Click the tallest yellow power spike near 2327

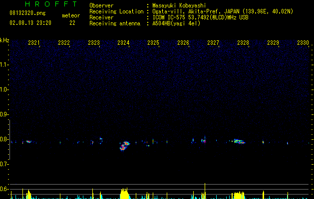point(205,191)
